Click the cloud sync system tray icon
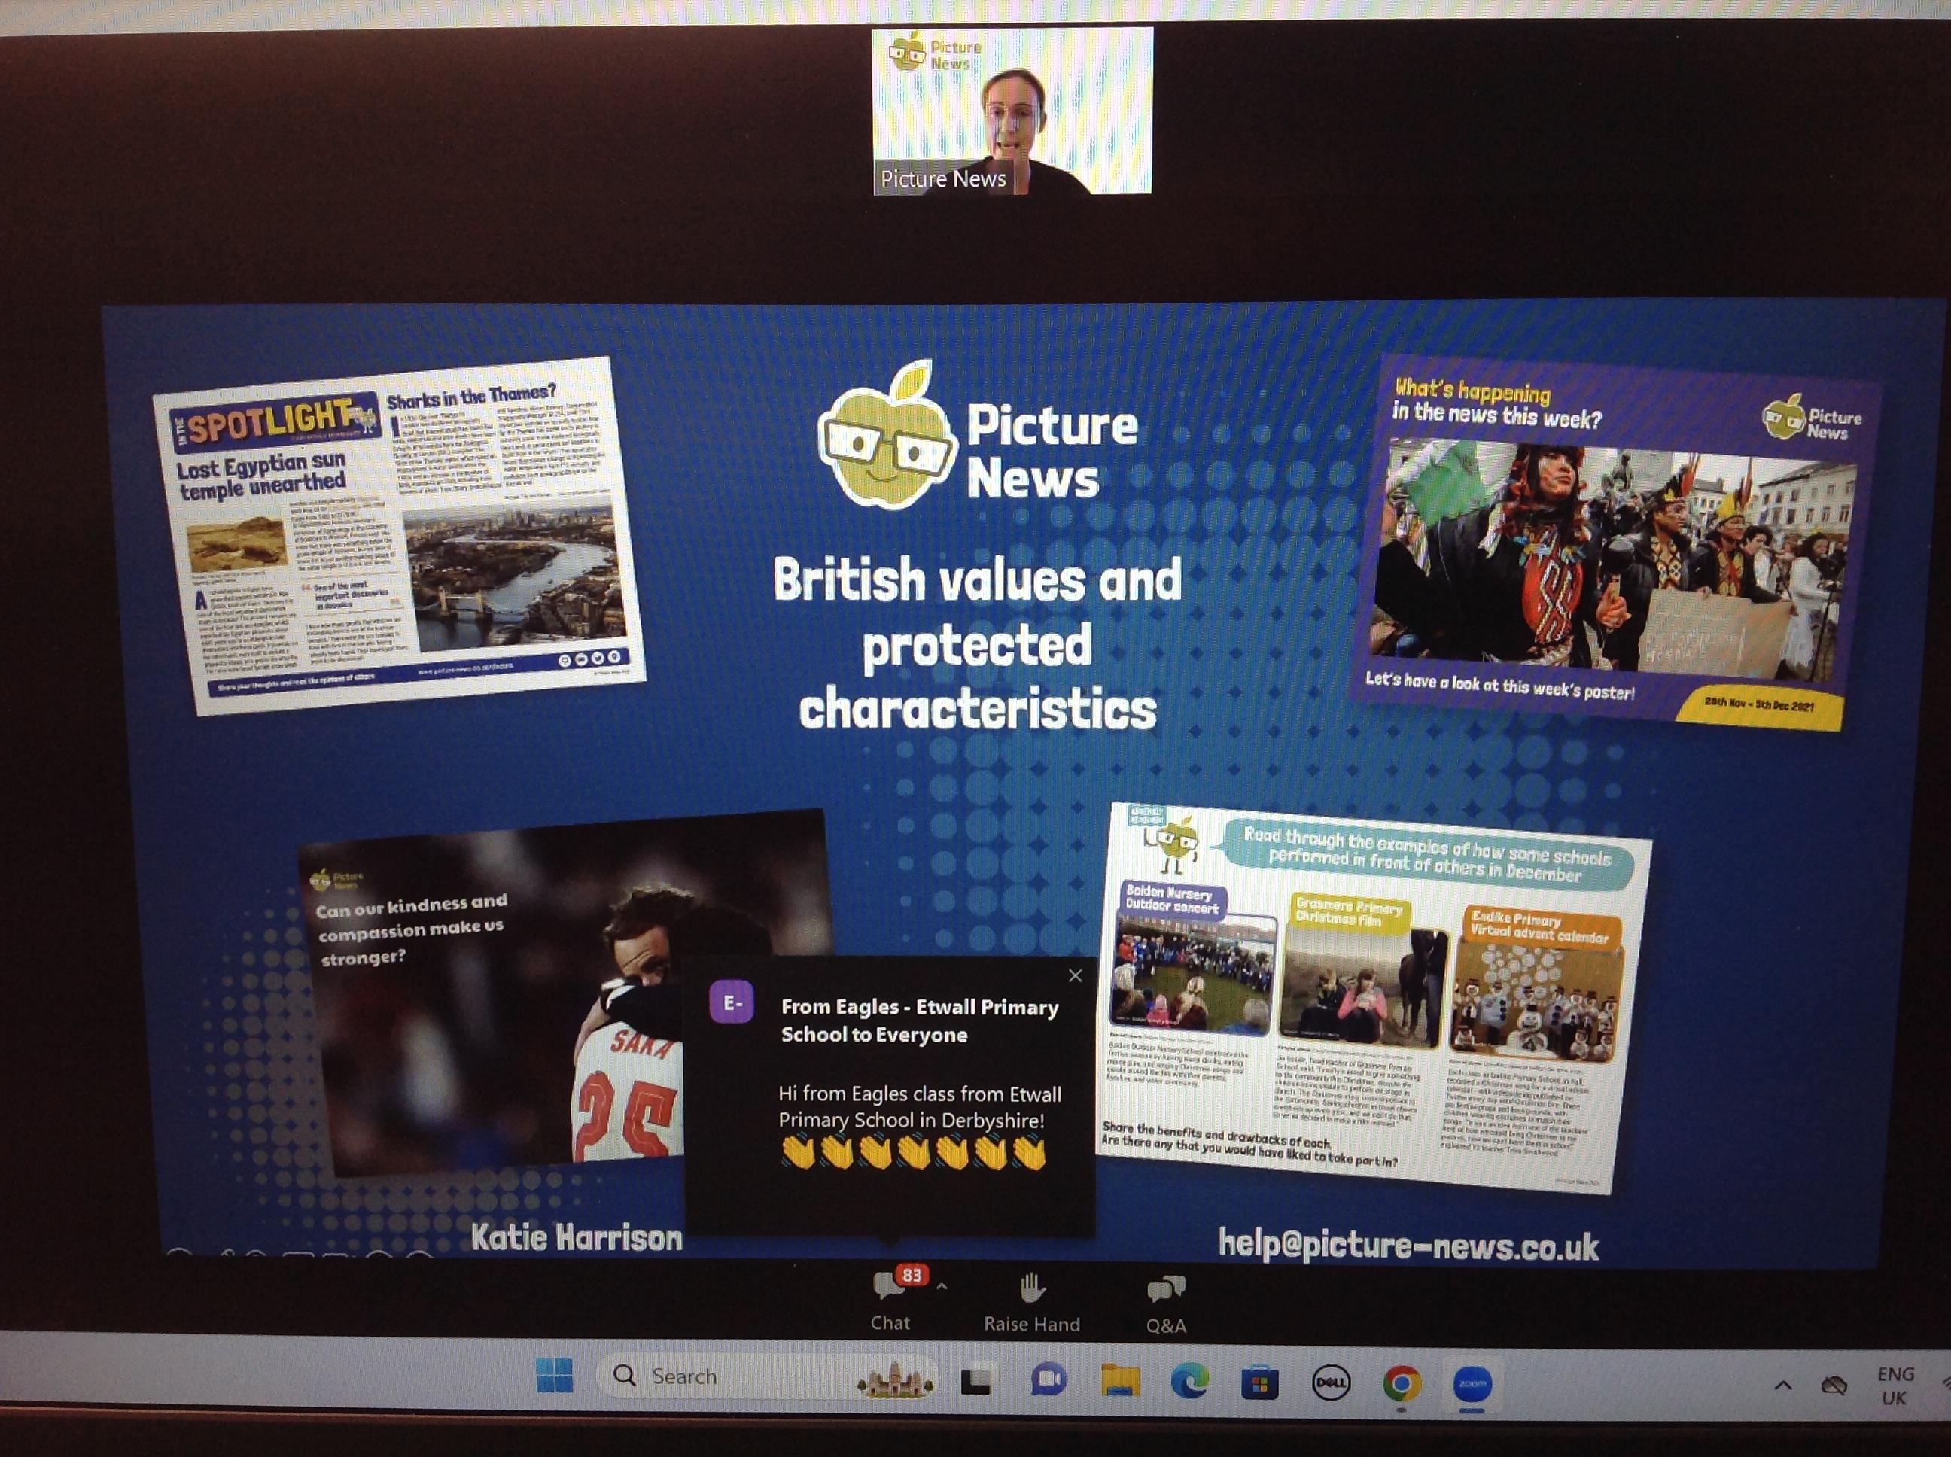Viewport: 1951px width, 1457px height. 1834,1386
